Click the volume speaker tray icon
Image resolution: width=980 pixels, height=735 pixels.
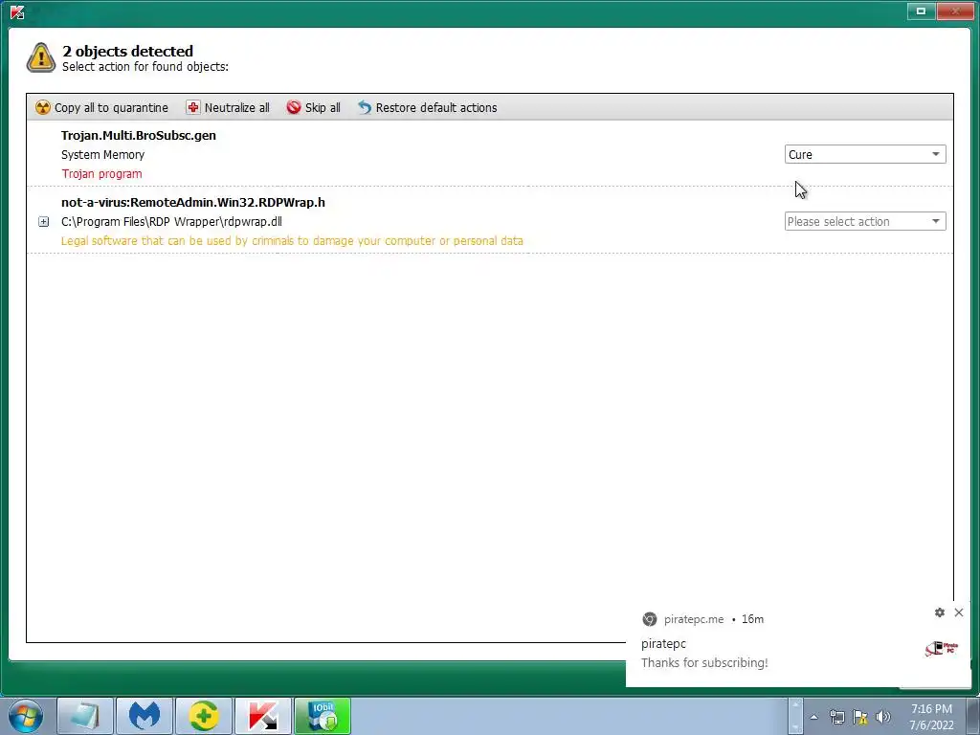(x=883, y=717)
